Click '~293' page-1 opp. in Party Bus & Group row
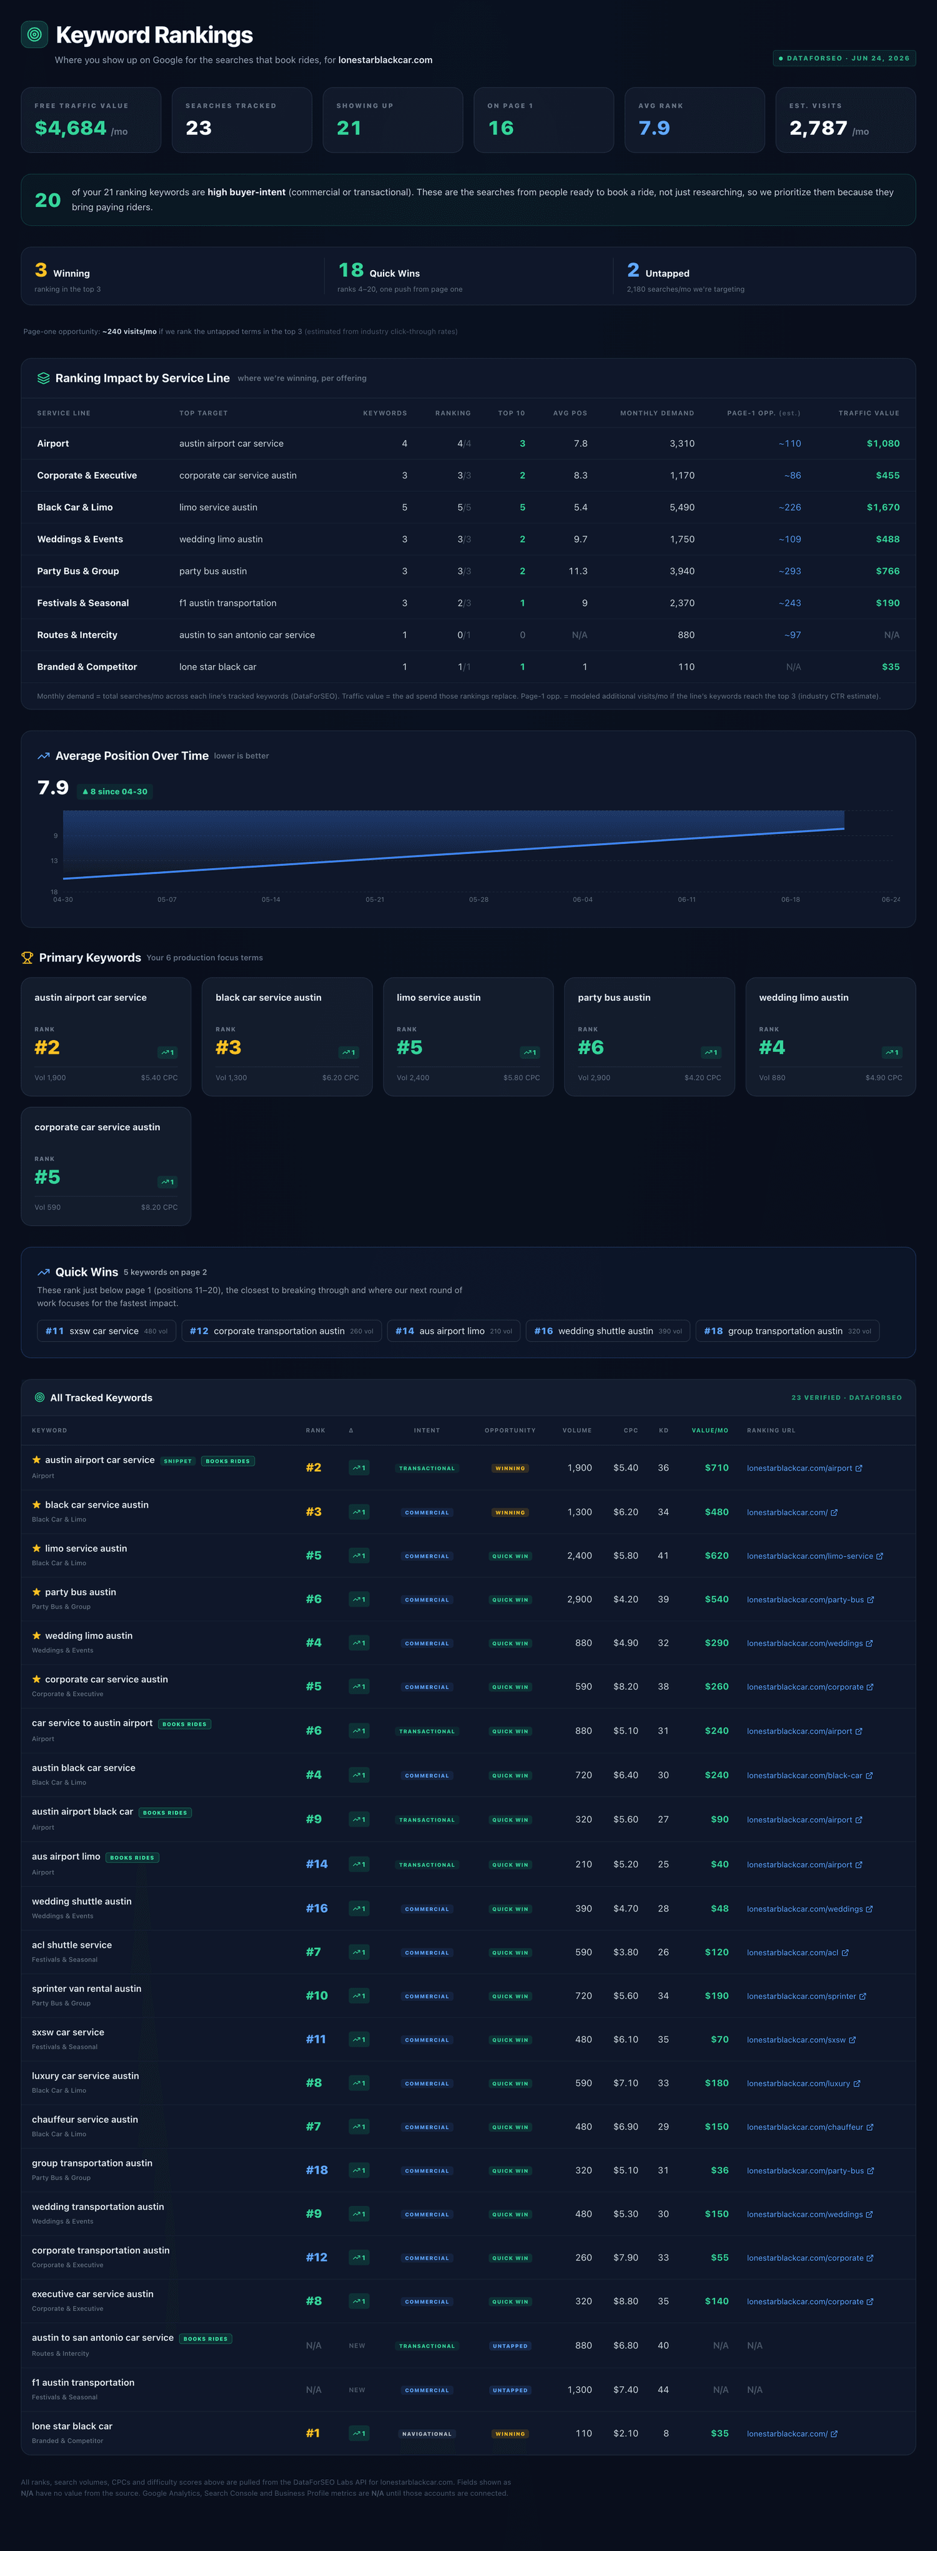 point(788,571)
